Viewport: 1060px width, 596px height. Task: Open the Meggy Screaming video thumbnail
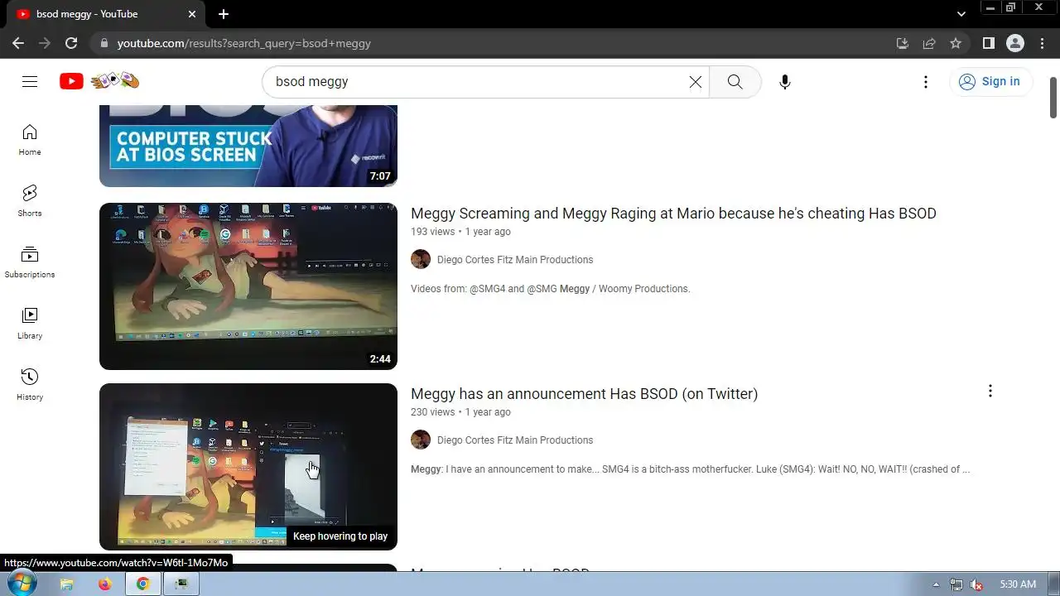click(x=248, y=286)
